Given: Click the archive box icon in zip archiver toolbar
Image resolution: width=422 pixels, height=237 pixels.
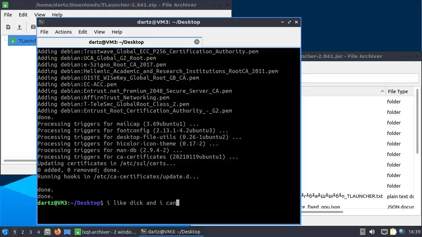Looking at the screenshot, I should pos(33,27).
